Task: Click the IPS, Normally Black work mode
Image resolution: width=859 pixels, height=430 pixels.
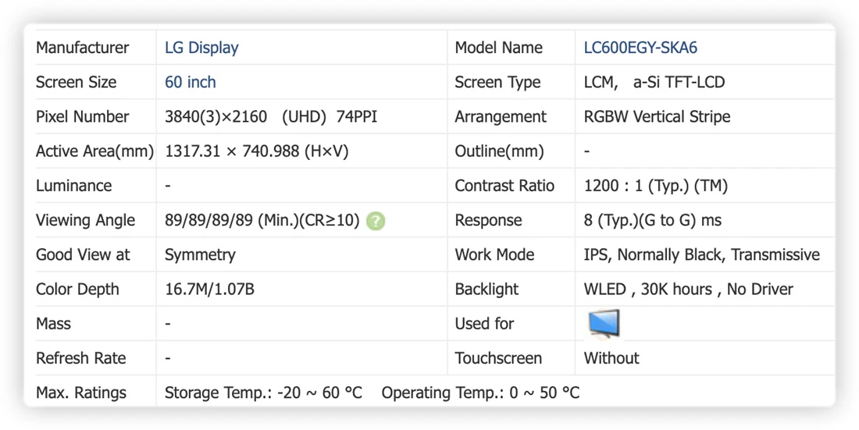Action: (702, 254)
